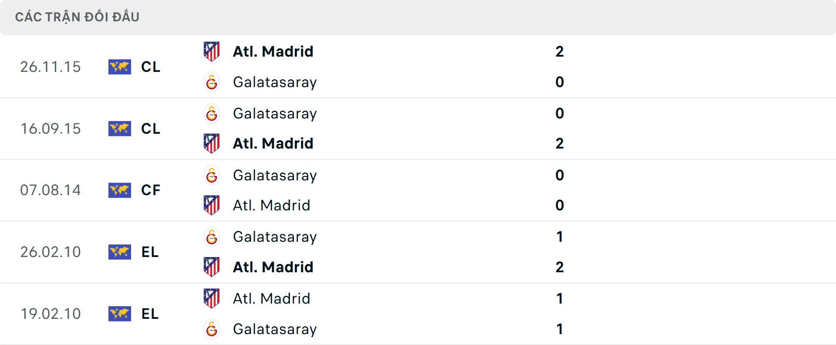Click the Galatasaray logo in the 16.09.15 match
Viewport: 836px width, 345px height.
pos(212,113)
